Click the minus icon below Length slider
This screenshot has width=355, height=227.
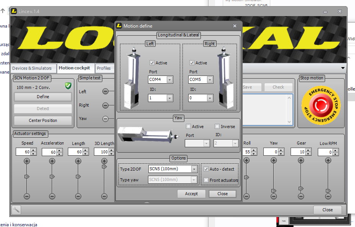pyautogui.click(x=78, y=196)
